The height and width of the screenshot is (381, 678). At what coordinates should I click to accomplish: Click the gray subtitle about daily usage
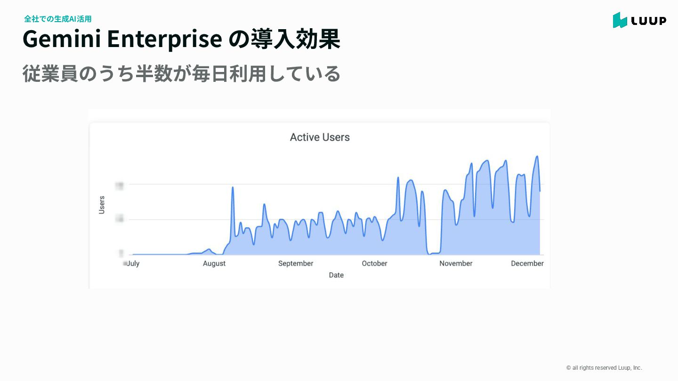coord(181,74)
